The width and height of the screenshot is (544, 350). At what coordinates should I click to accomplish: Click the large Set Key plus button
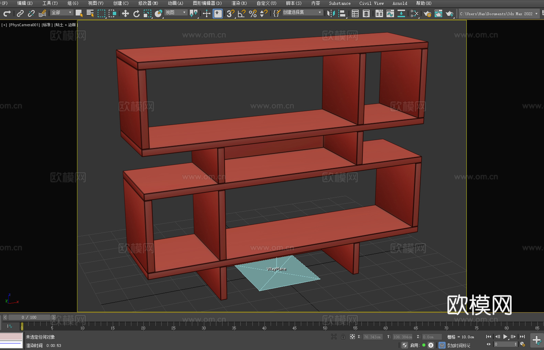[537, 340]
